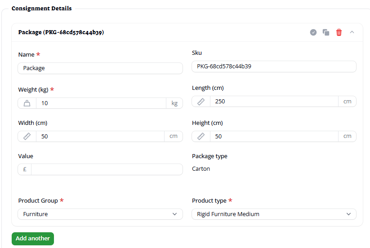Edit the Weight value field
This screenshot has width=370, height=248.
point(101,103)
